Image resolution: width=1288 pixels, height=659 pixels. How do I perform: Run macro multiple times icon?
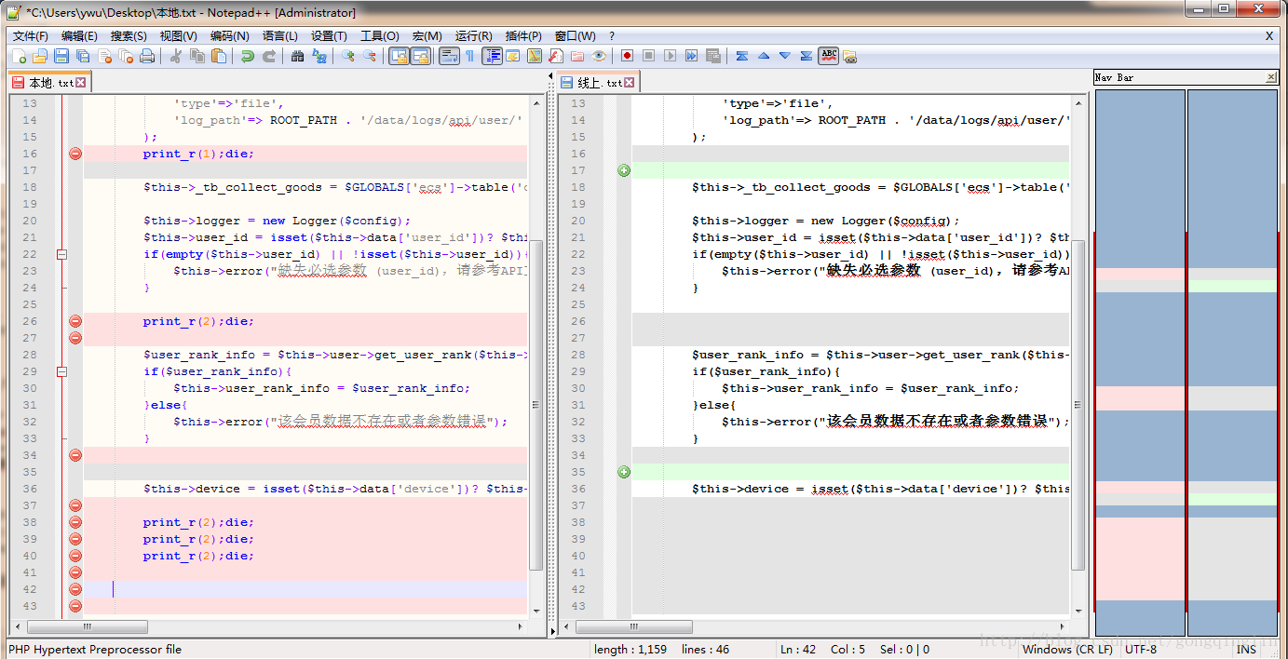691,56
